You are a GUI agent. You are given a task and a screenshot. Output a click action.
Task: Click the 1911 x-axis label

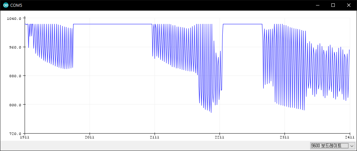pos(25,137)
